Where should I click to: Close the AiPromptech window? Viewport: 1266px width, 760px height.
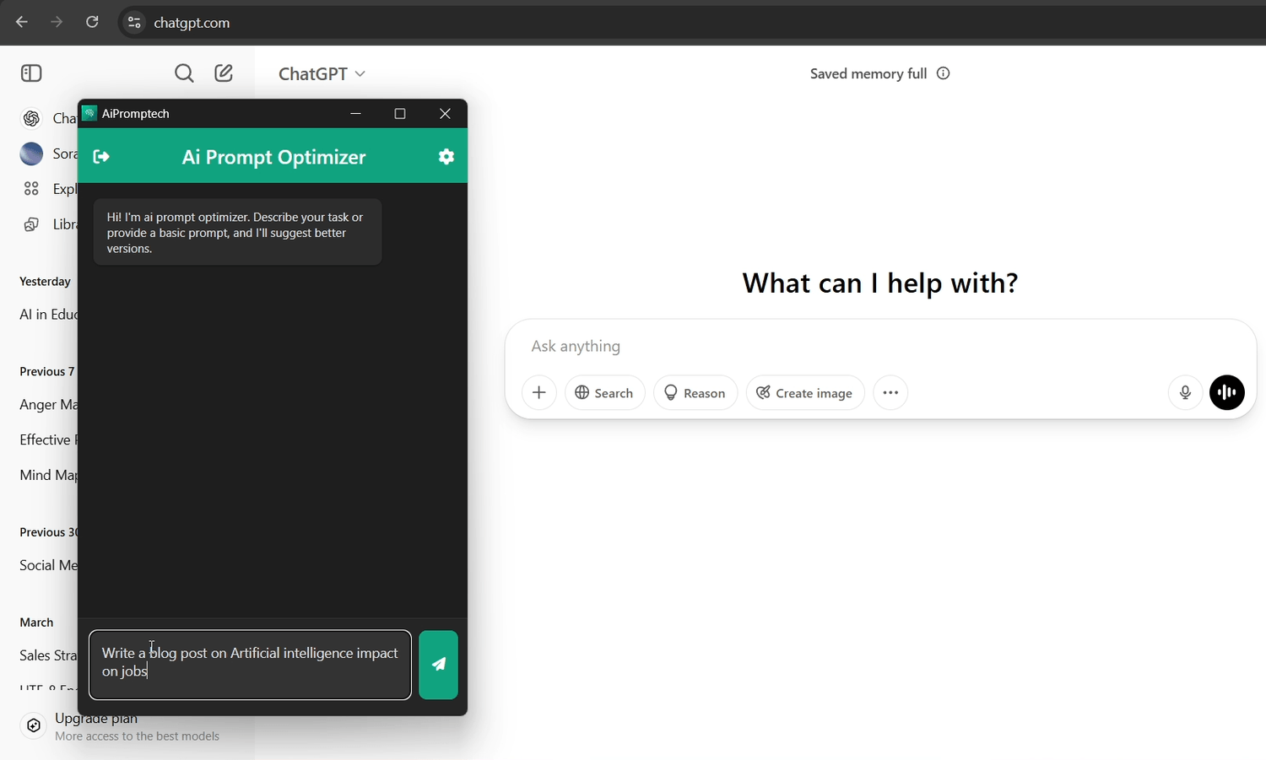point(445,114)
